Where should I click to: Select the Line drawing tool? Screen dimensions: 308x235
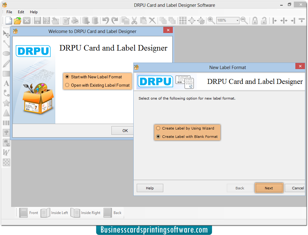click(x=6, y=44)
